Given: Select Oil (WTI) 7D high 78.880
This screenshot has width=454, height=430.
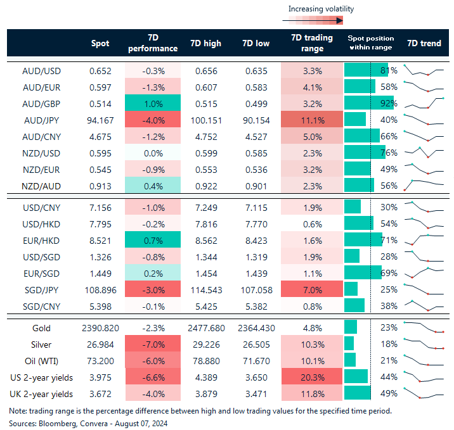Looking at the screenshot, I should (x=206, y=361).
